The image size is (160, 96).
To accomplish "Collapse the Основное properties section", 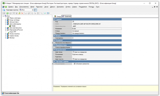I will tap(54, 40).
